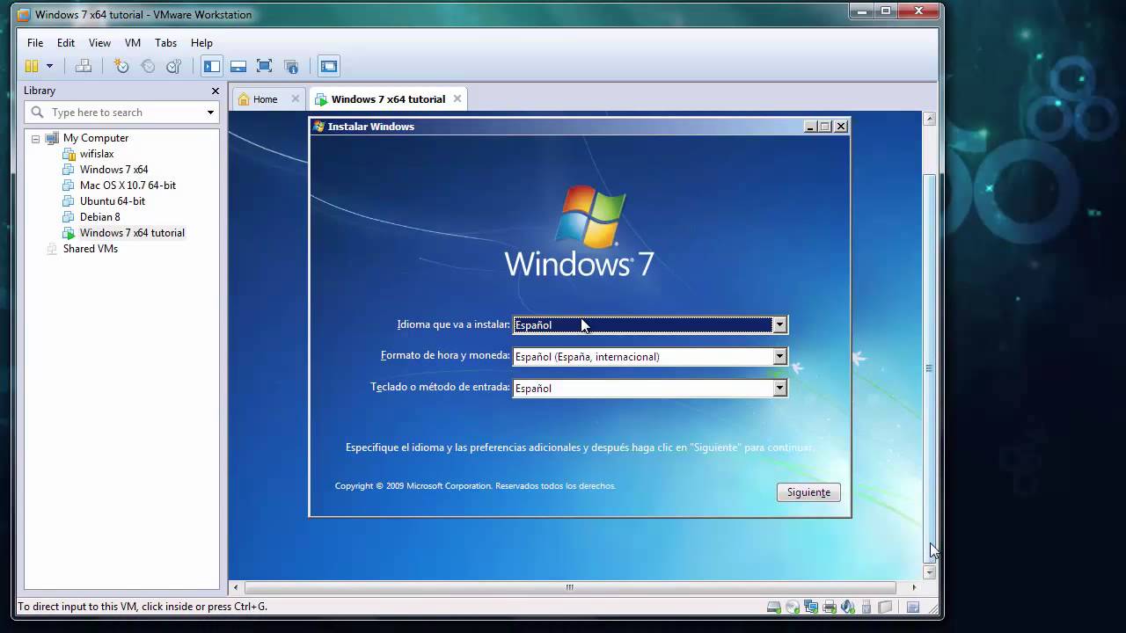Close the Instalar Windows dialog
Viewport: 1126px width, 633px height.
coord(841,127)
